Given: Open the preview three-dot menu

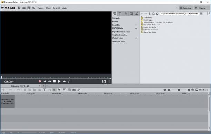Looking at the screenshot, I should tap(109, 81).
